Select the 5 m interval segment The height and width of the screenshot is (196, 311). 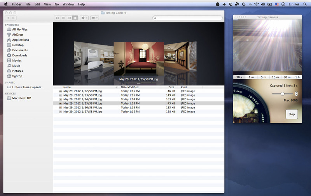(x=264, y=77)
